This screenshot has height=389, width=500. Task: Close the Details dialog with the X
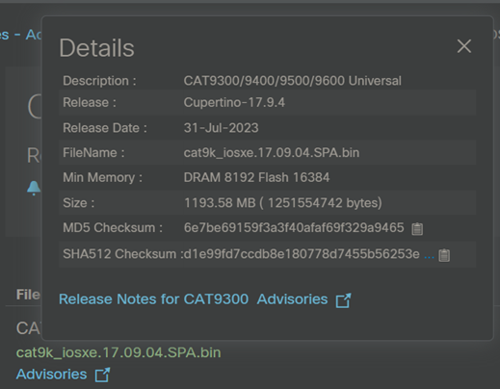tap(464, 46)
